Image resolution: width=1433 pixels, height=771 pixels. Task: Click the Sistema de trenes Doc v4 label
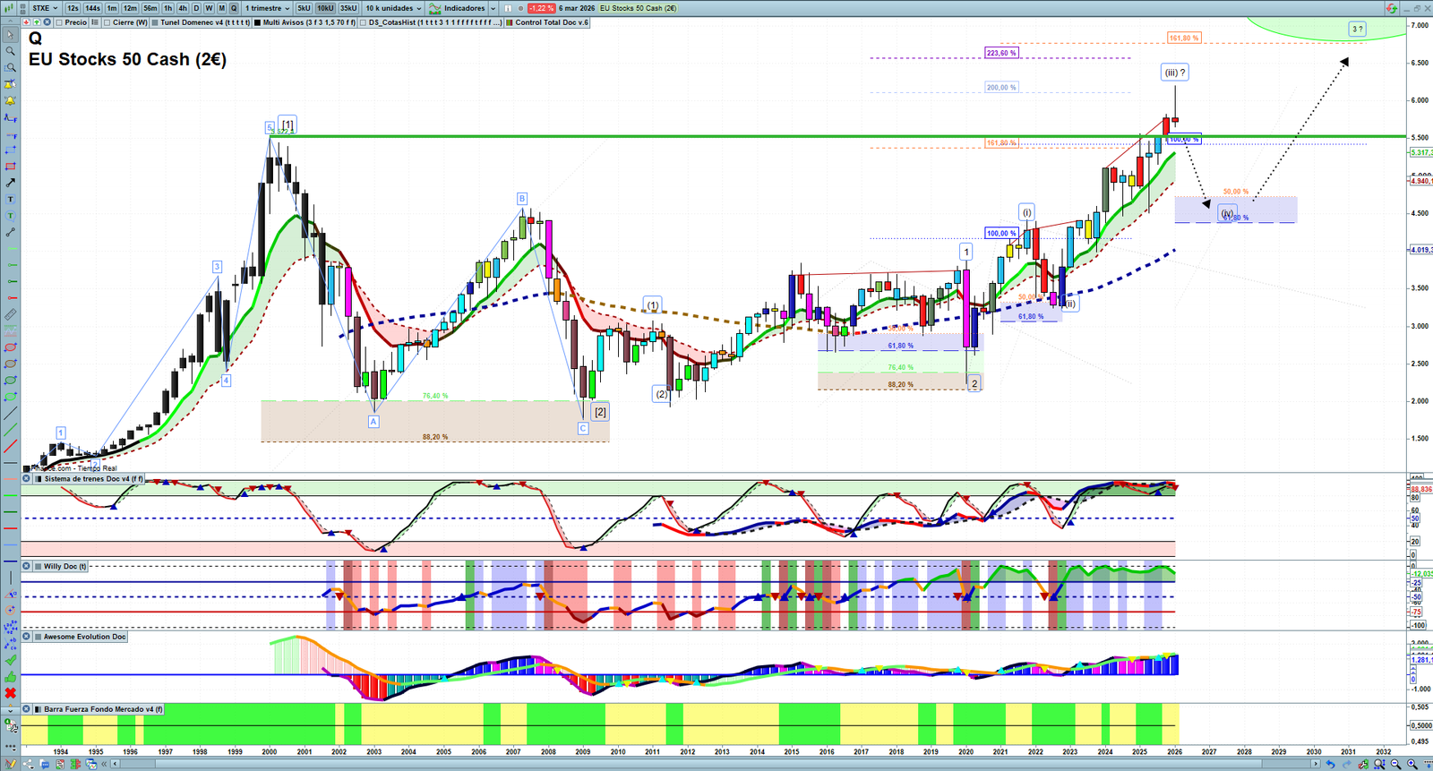pos(93,479)
